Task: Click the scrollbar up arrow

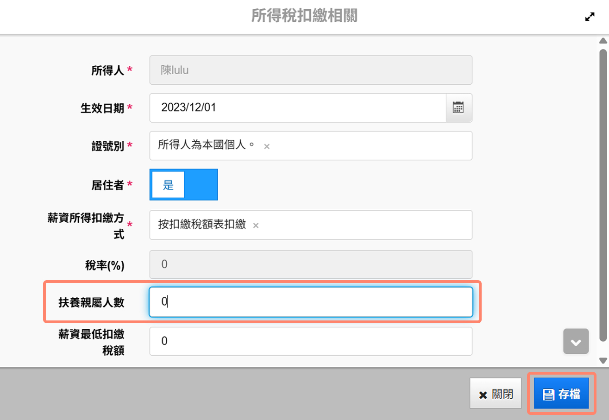Action: [x=603, y=41]
